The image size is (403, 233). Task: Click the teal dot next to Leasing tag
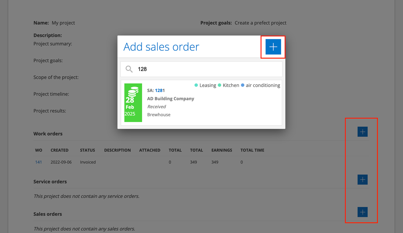[x=196, y=85]
